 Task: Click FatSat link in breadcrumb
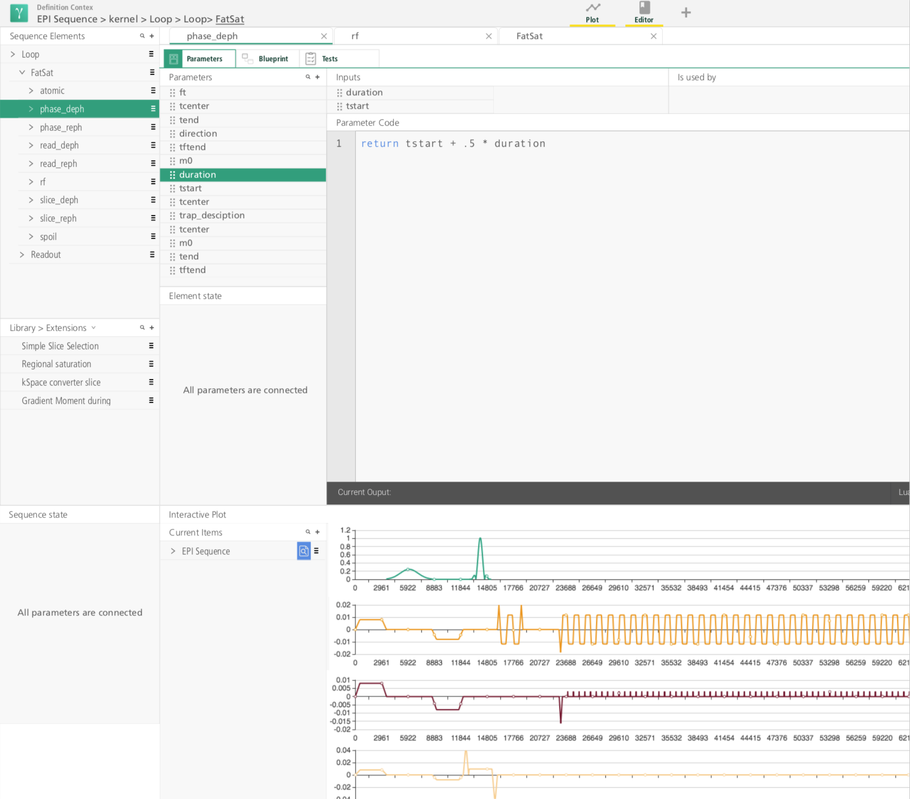coord(230,19)
